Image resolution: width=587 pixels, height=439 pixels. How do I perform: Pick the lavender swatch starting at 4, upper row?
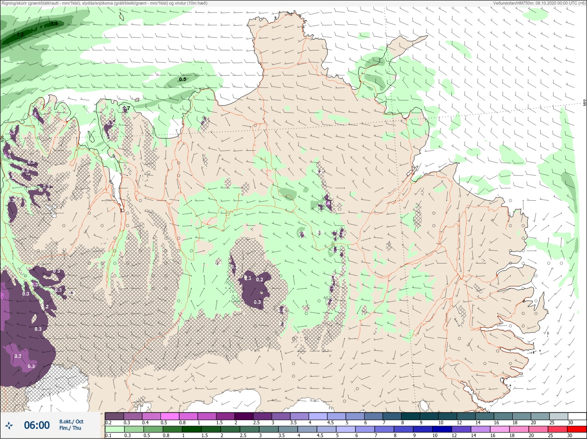coord(319,416)
